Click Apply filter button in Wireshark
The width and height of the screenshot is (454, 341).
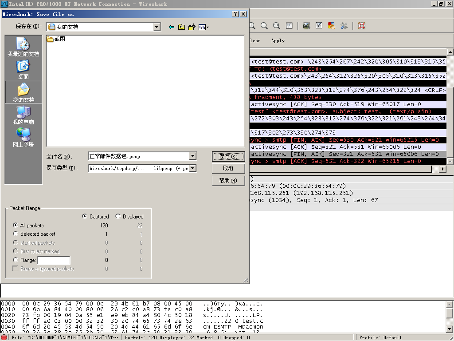(278, 40)
